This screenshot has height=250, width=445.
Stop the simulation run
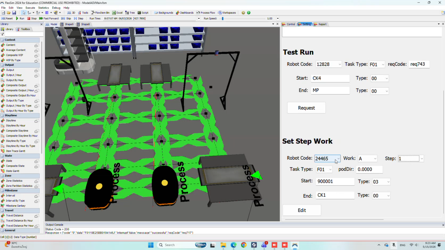[32, 19]
